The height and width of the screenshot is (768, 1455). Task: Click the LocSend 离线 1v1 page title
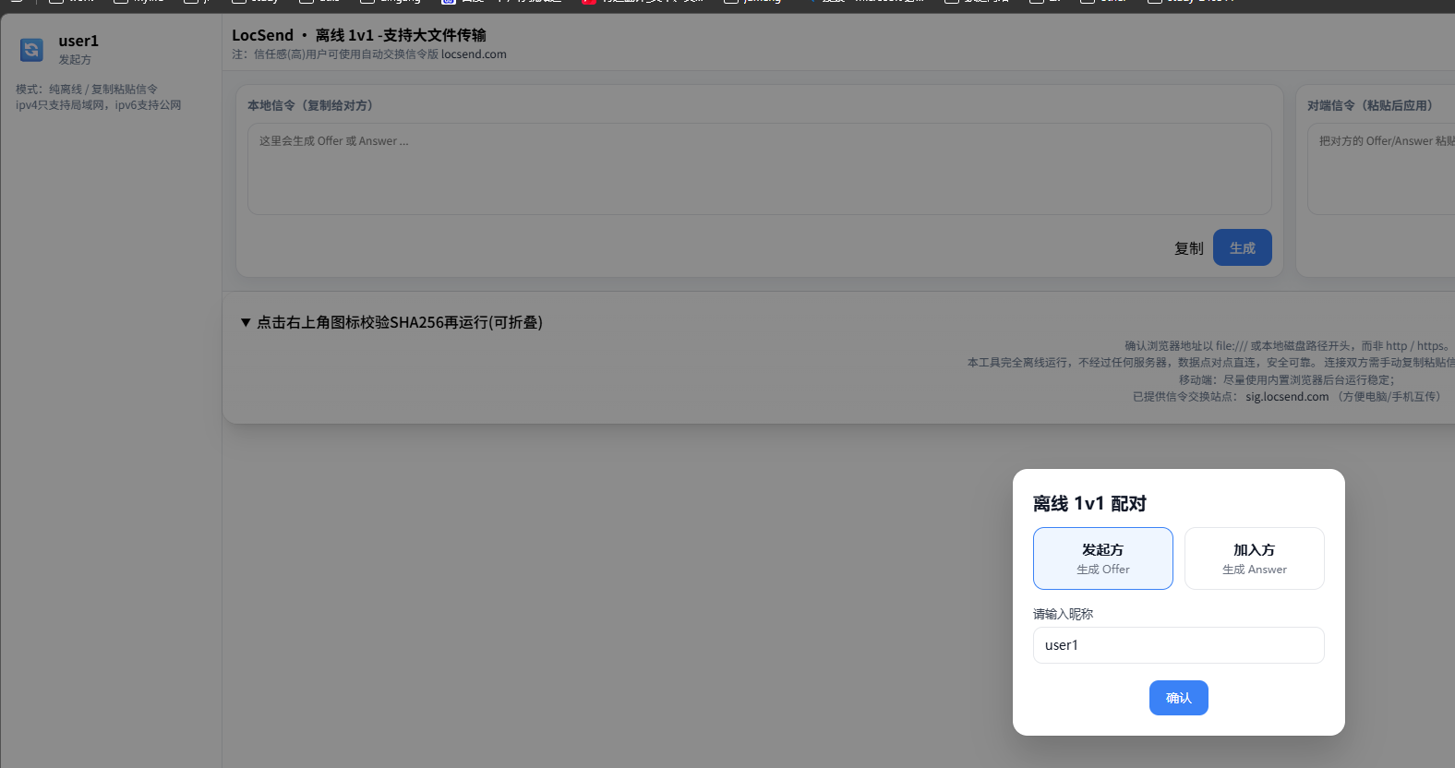click(359, 35)
